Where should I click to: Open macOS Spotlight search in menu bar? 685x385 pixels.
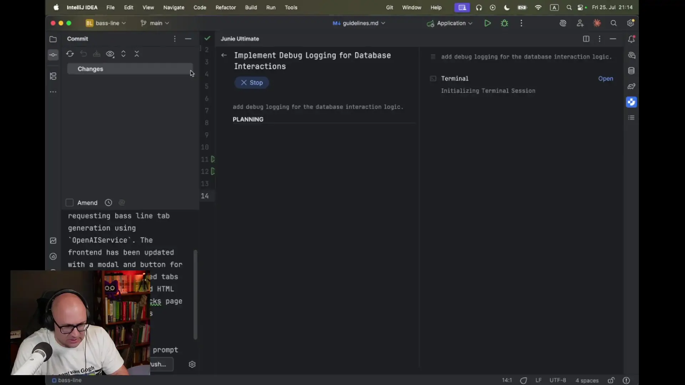(569, 7)
